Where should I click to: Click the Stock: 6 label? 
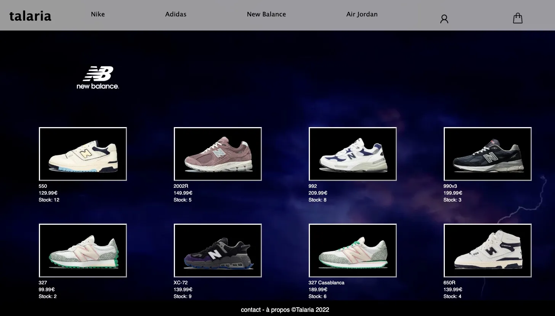point(318,297)
